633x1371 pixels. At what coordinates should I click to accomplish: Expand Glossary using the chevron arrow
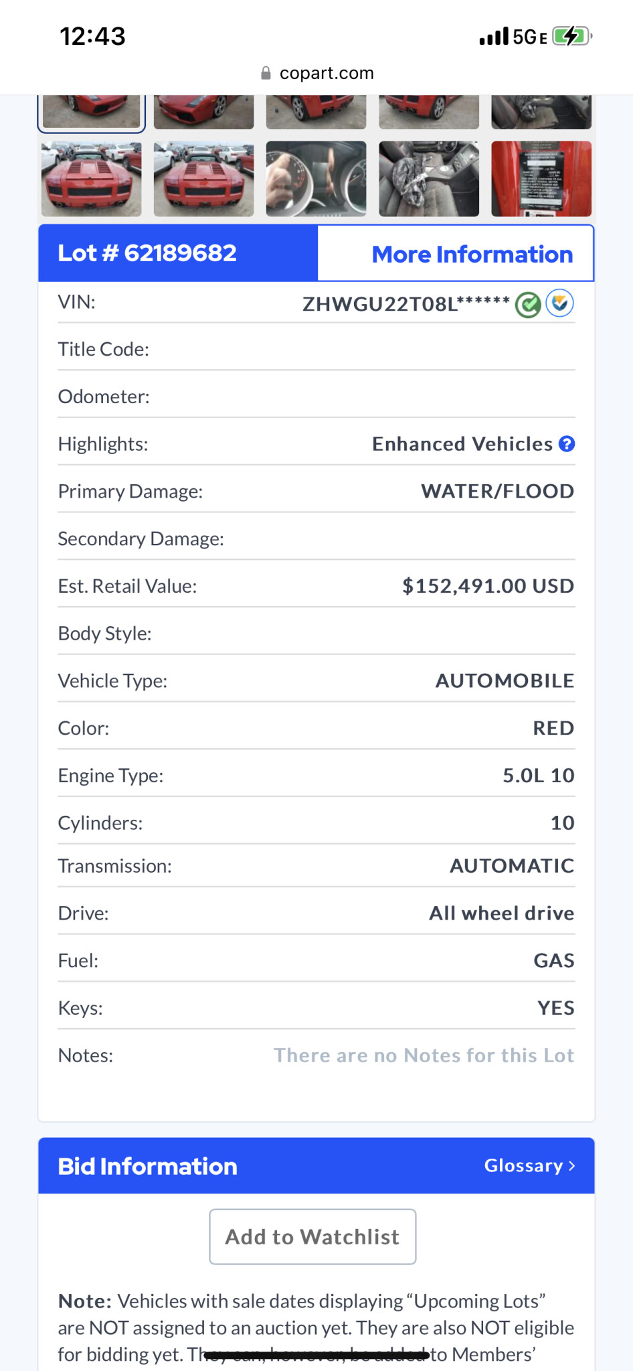point(572,1166)
